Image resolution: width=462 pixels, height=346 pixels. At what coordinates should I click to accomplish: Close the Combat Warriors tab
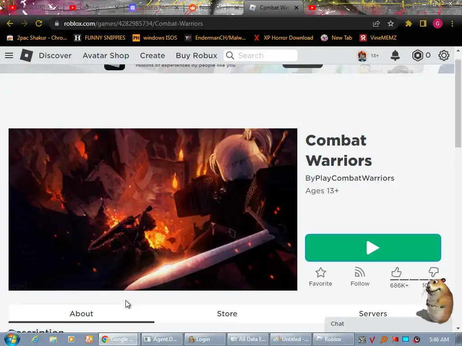click(296, 8)
